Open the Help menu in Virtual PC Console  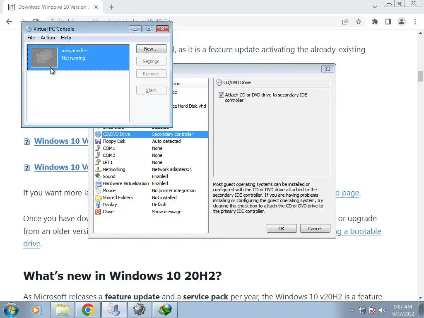pyautogui.click(x=66, y=38)
